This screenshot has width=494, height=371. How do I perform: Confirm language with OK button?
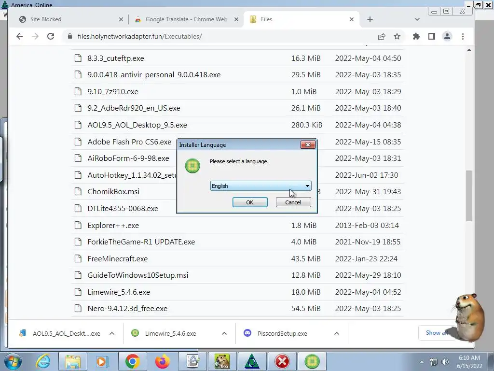(x=250, y=202)
